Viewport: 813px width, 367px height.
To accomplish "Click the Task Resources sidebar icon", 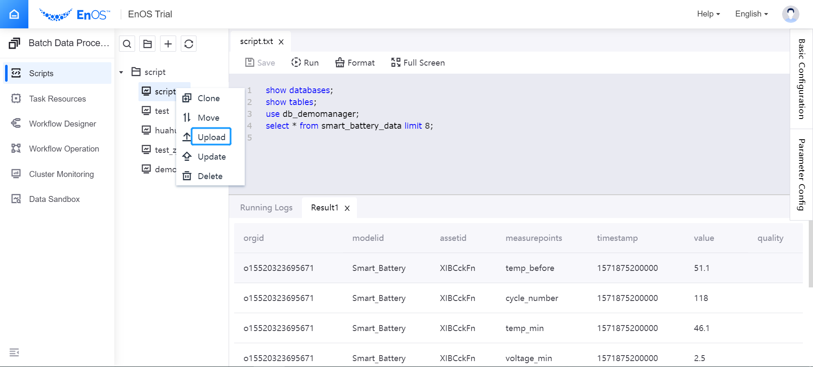I will [x=16, y=98].
